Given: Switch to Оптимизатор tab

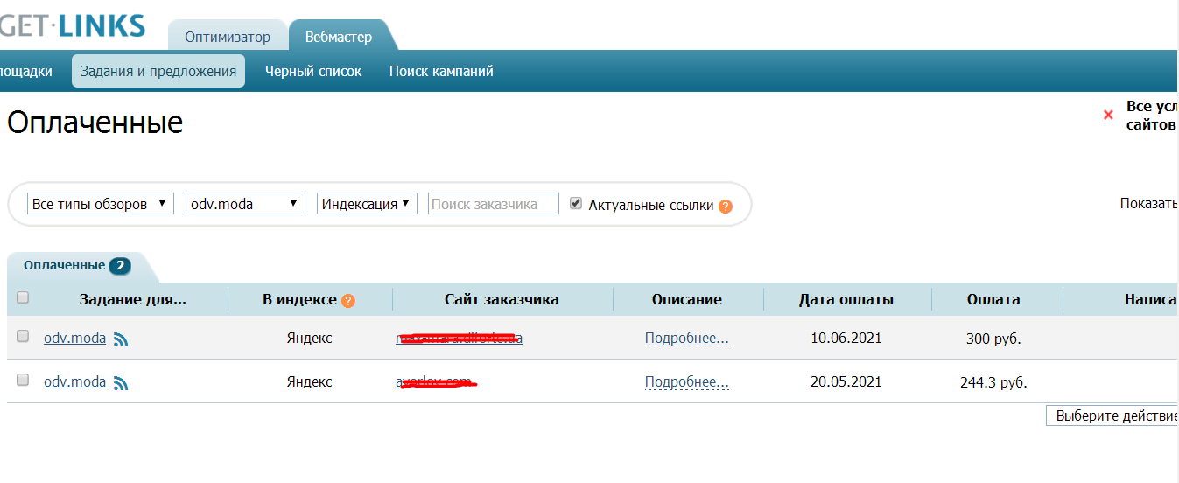Looking at the screenshot, I should pos(227,37).
